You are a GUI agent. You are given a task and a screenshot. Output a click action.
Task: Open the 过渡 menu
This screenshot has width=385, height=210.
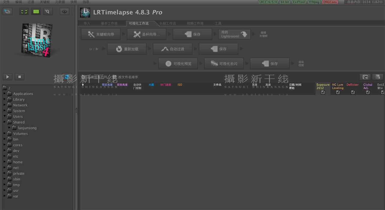pos(31,2)
